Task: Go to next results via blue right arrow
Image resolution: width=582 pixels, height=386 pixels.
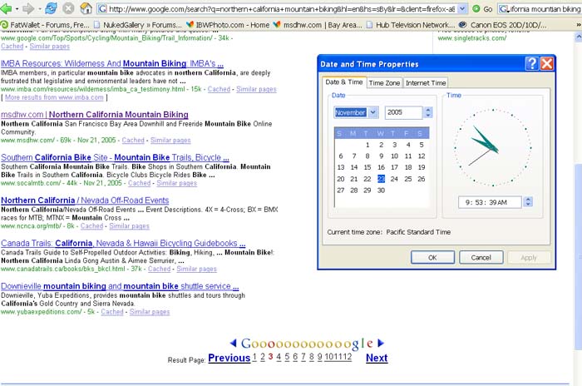Action: [x=381, y=343]
